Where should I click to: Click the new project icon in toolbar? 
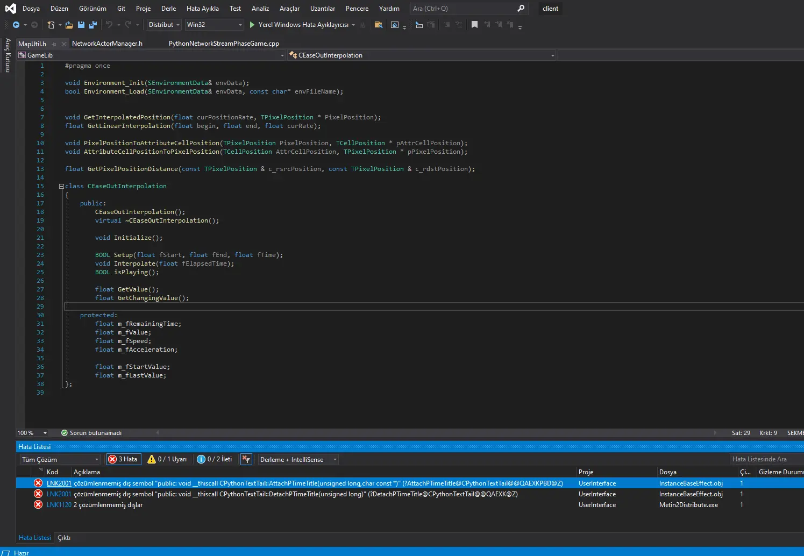tap(51, 25)
